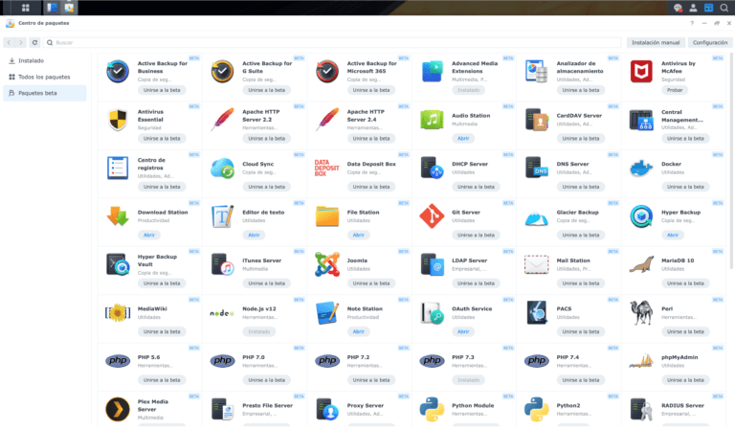Join the beta for Hyper Backup Vault
735x429 pixels.
point(162,283)
